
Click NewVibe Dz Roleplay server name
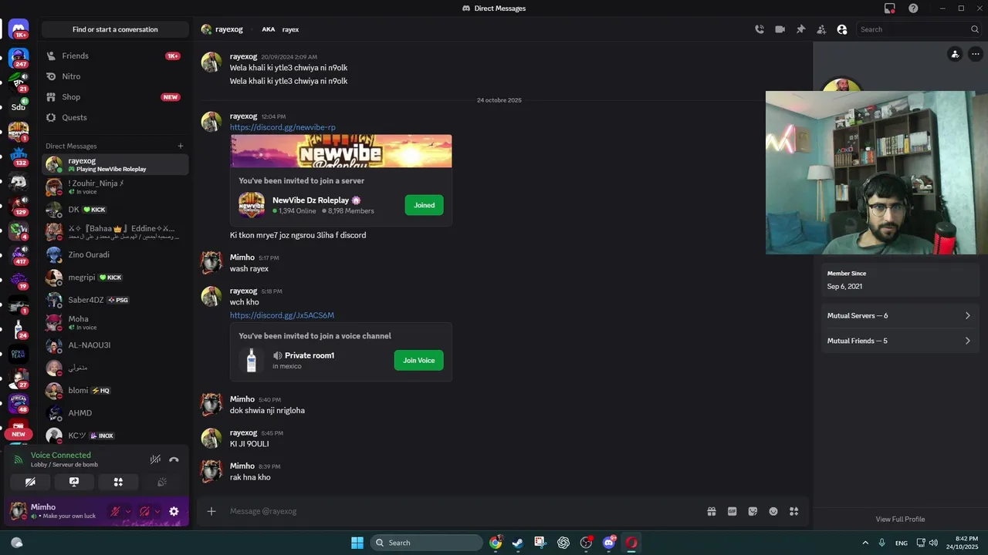point(310,200)
